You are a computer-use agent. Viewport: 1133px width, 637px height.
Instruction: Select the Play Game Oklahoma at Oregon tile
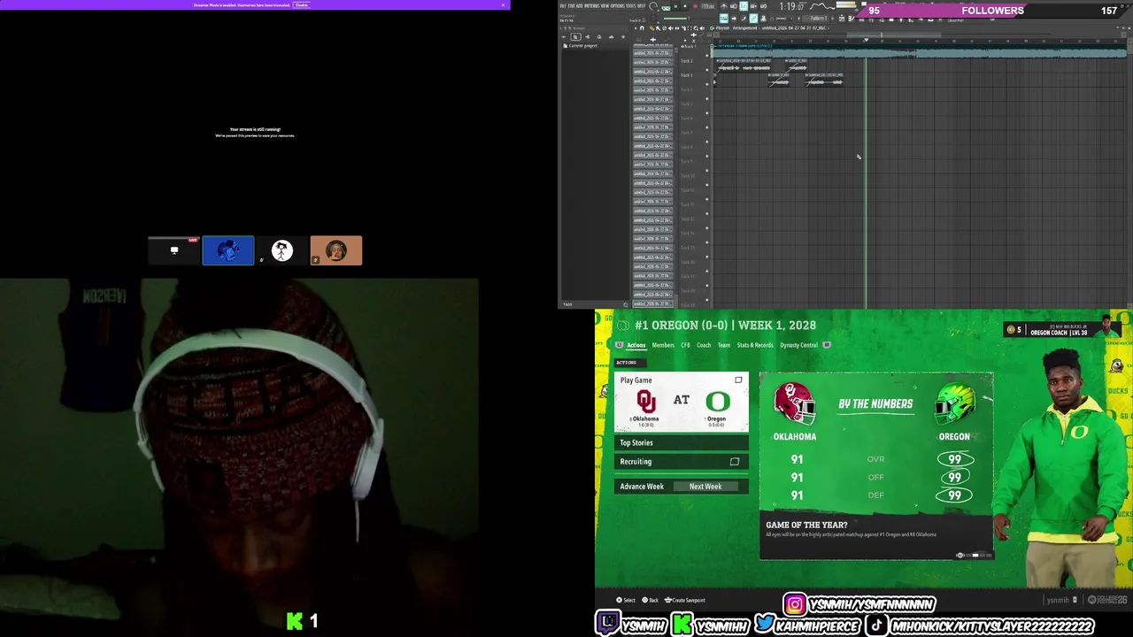(x=682, y=403)
